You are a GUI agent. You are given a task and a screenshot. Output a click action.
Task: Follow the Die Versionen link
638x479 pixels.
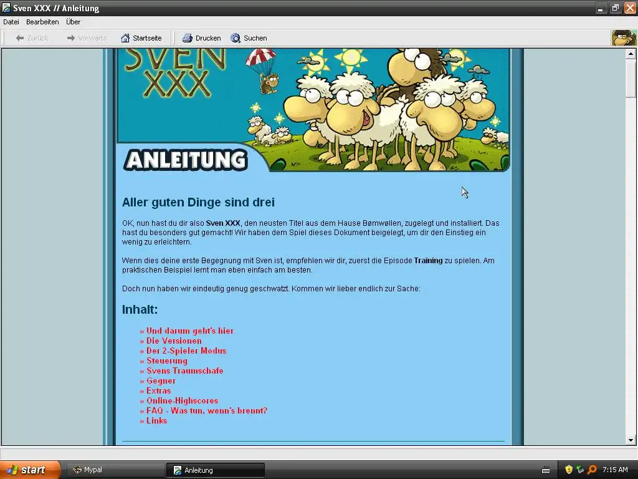point(174,341)
